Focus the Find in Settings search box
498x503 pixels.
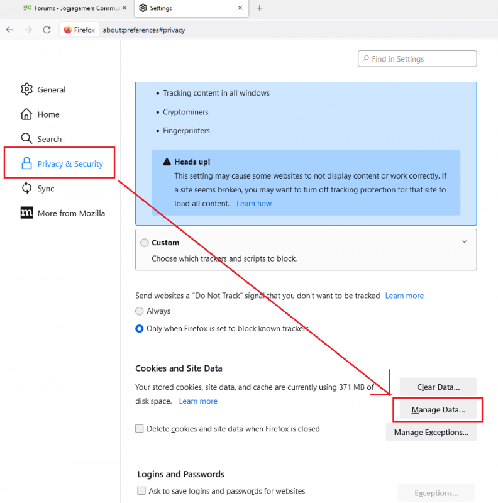(417, 58)
